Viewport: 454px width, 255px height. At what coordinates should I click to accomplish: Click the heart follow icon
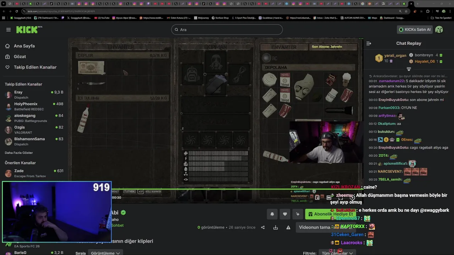[285, 214]
